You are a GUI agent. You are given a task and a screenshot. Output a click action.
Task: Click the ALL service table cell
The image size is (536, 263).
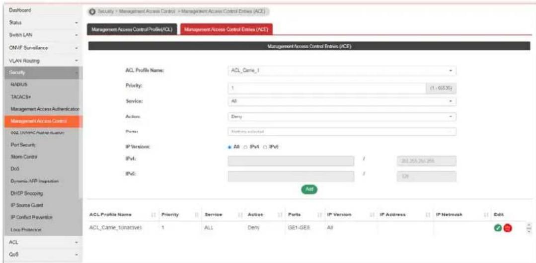point(208,228)
